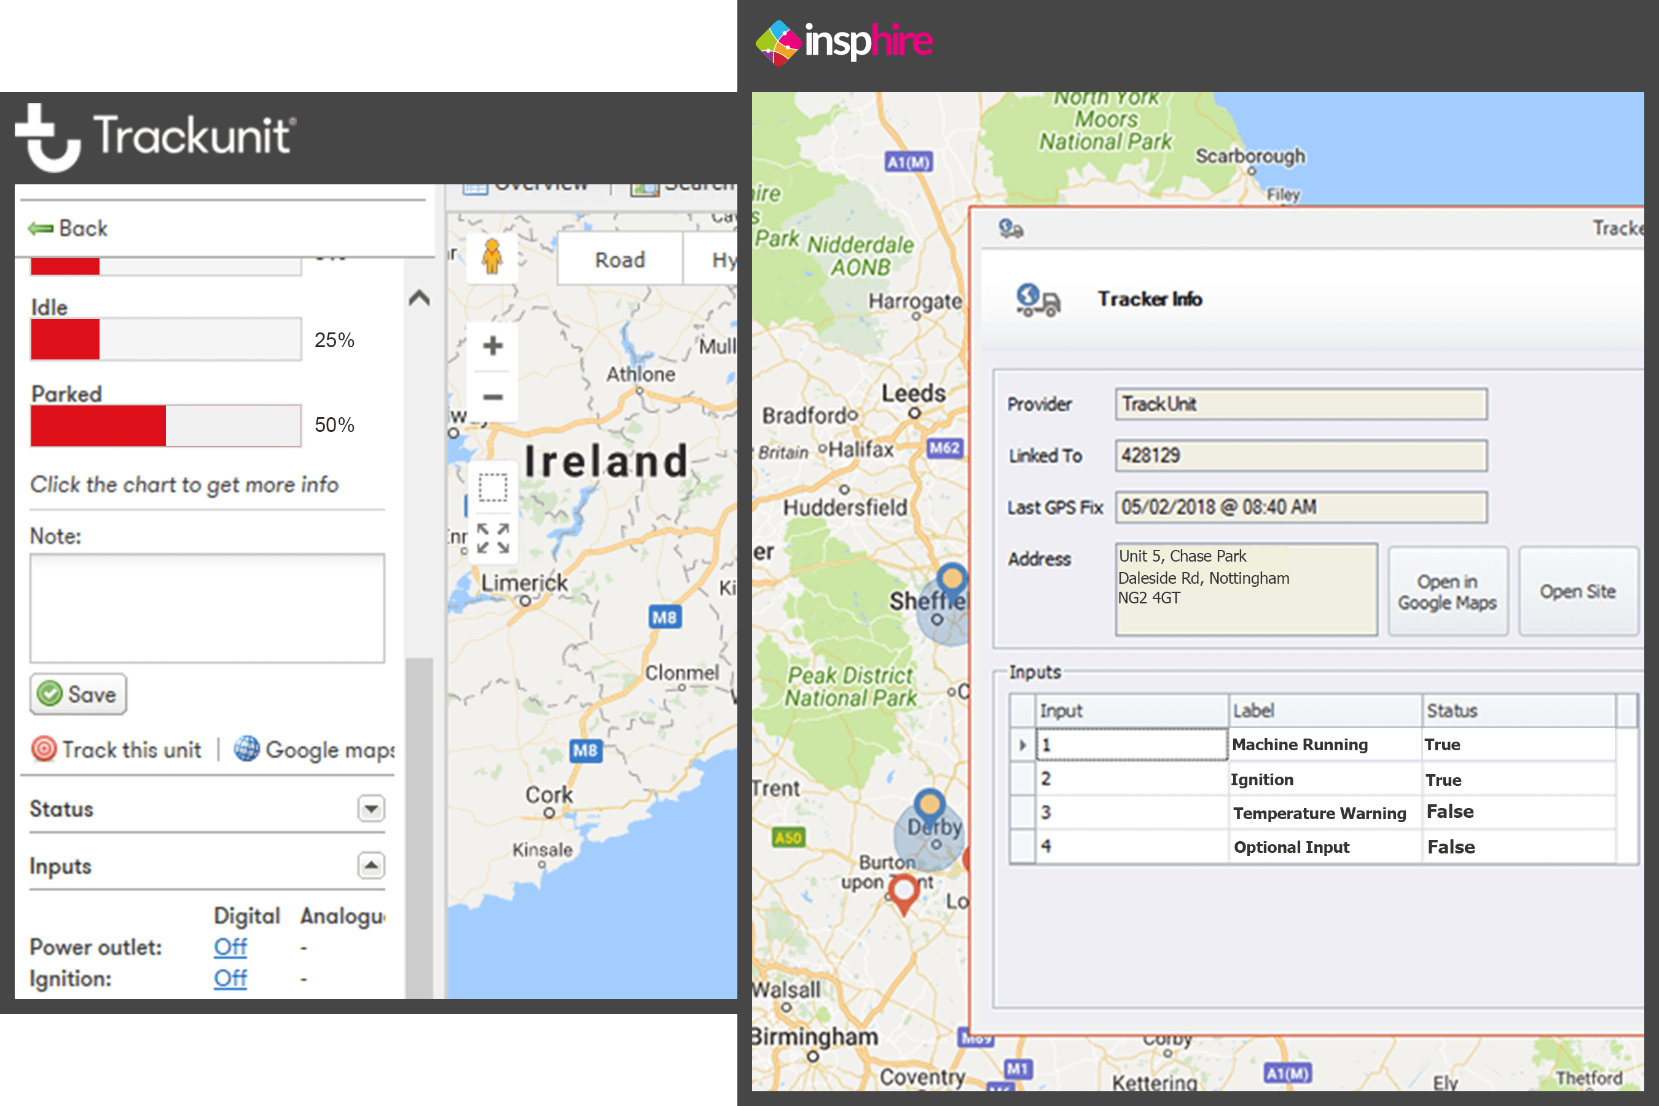Click the Save button
Screen dimensions: 1659x1106
coord(77,694)
